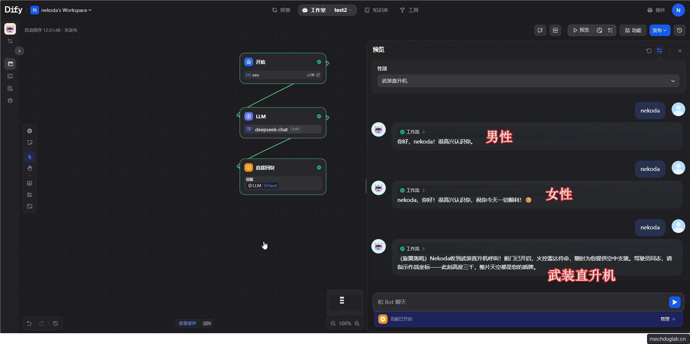Viewport: 690px width, 344px height.
Task: Click the add node plus icon
Action: pyautogui.click(x=30, y=131)
